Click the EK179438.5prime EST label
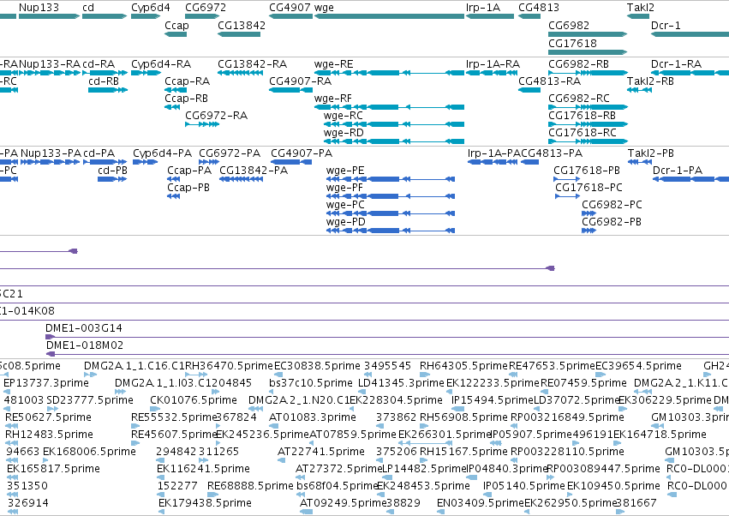The image size is (729, 516). pyautogui.click(x=205, y=503)
